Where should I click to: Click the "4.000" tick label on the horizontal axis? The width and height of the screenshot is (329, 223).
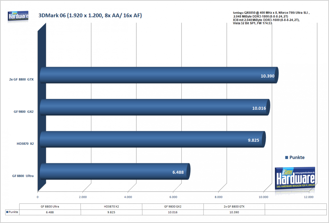click(x=128, y=197)
